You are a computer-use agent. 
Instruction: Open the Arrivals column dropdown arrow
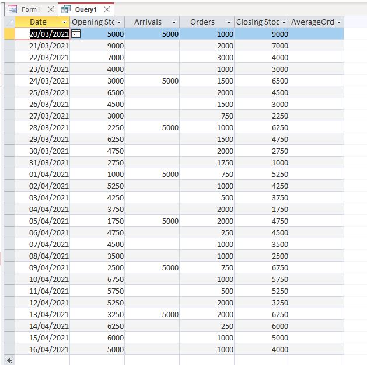[174, 22]
